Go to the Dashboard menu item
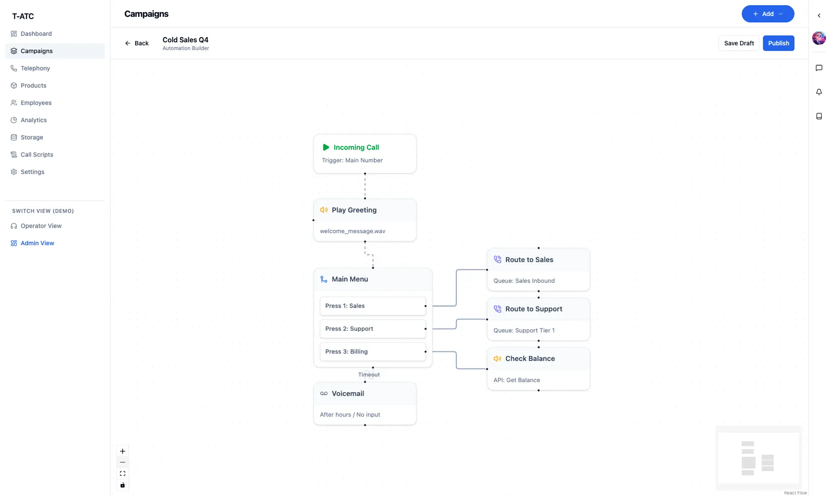Viewport: 829px width, 497px height. click(x=35, y=33)
